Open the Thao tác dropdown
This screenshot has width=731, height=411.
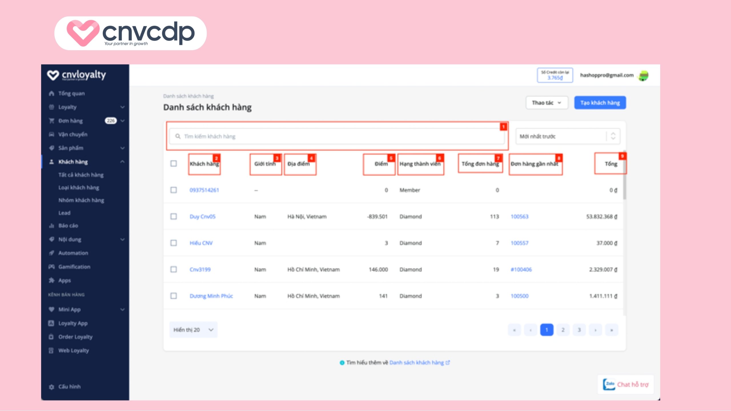(x=547, y=103)
